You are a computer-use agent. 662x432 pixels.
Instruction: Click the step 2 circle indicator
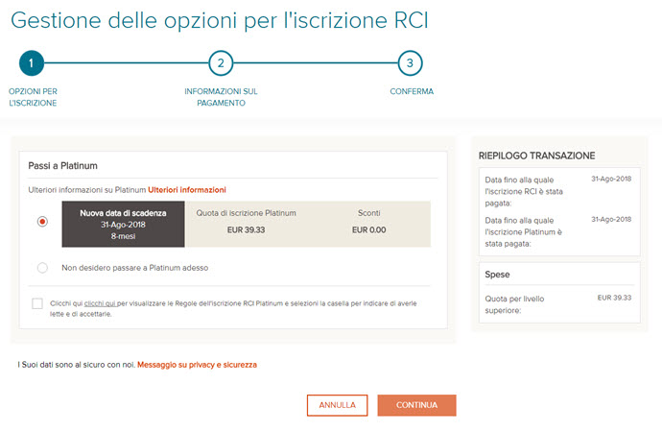pos(221,63)
